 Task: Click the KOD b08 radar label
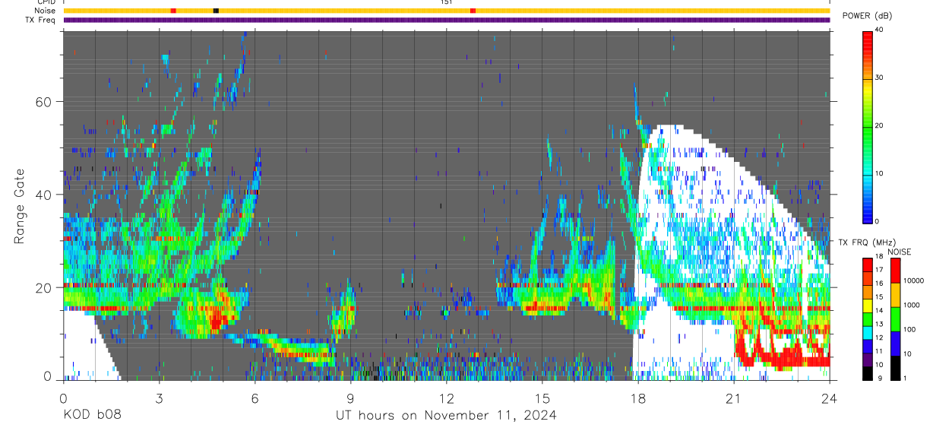pyautogui.click(x=92, y=415)
